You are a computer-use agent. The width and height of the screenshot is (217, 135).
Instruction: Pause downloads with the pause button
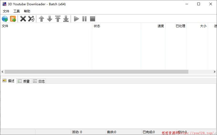pos(84,19)
